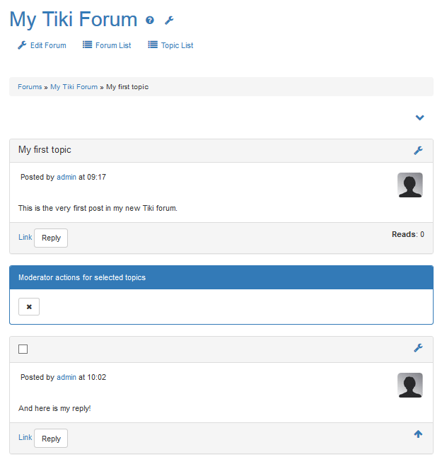Open Edit Forum

[42, 45]
